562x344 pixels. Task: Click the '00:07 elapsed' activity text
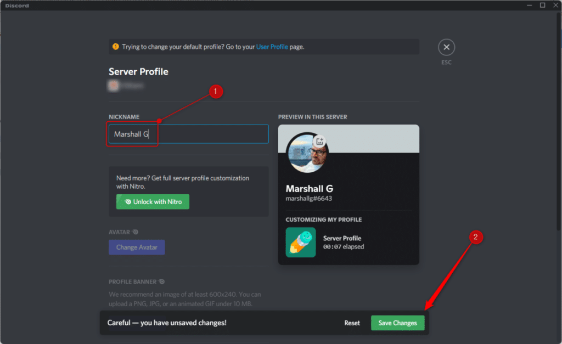tap(344, 246)
